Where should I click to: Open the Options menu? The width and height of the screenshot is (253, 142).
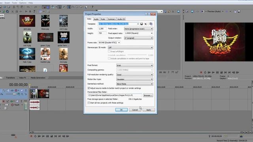[x=23, y=3]
